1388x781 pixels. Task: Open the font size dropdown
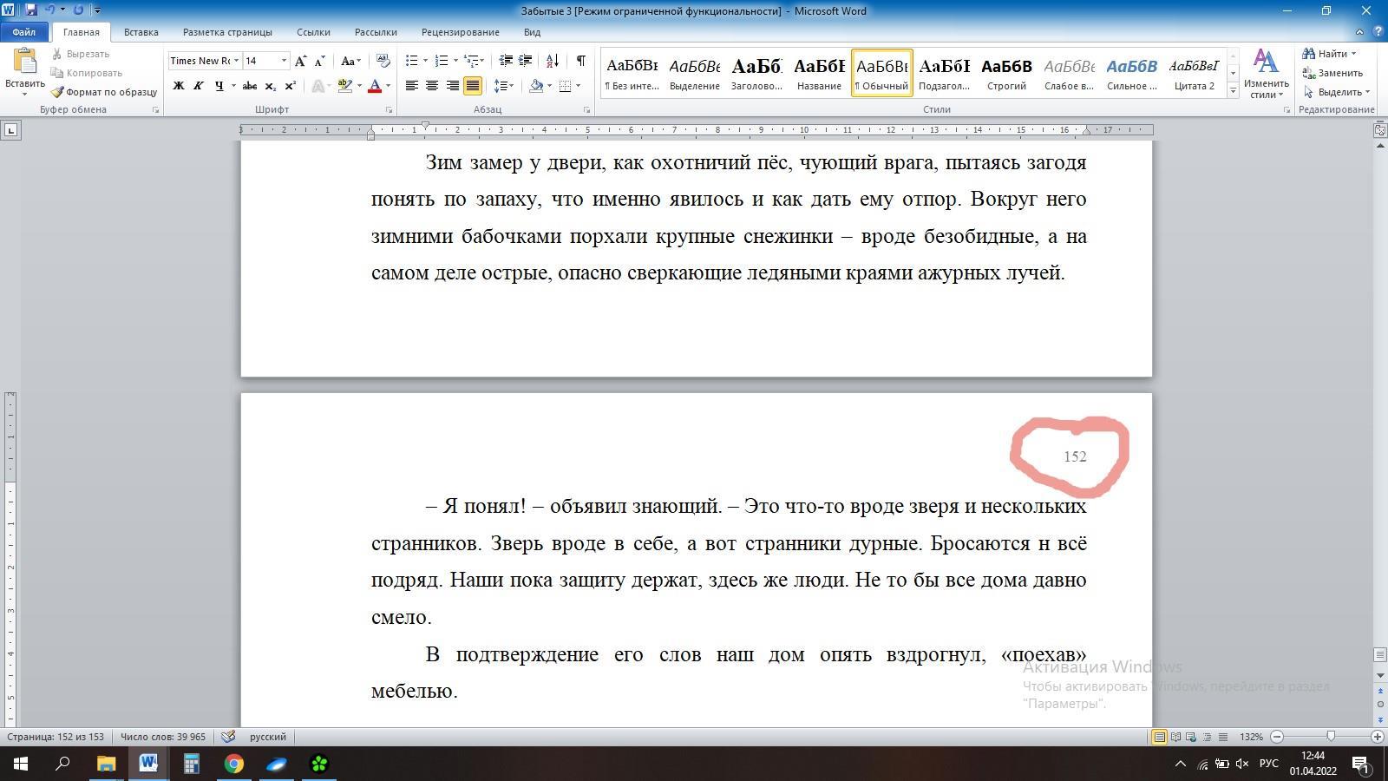point(284,61)
